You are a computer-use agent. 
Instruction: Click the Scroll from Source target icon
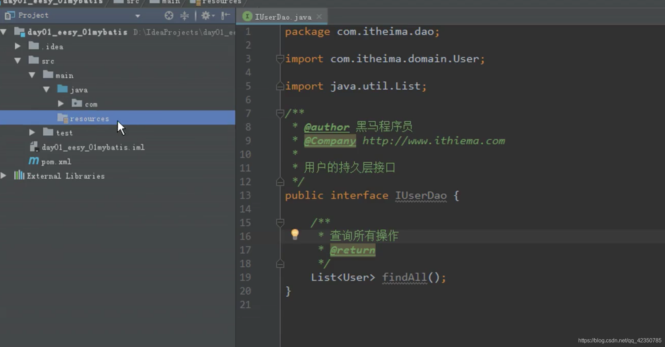[x=169, y=15]
